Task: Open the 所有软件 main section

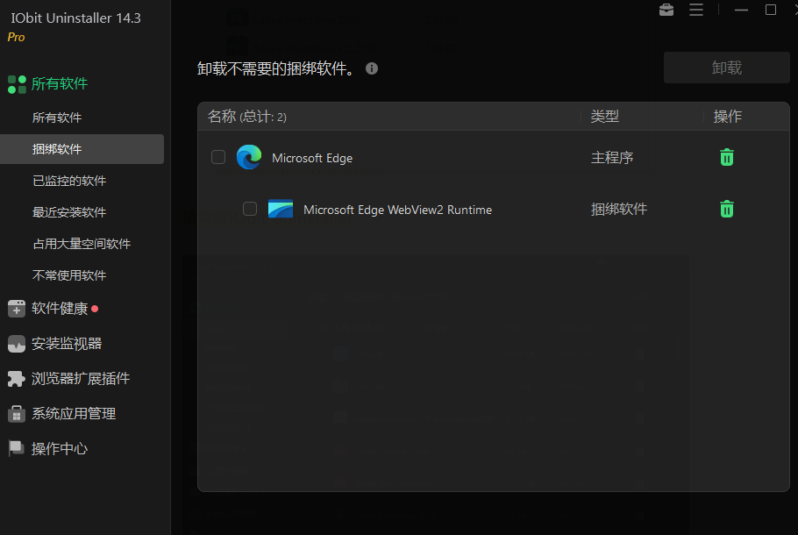Action: click(x=60, y=84)
